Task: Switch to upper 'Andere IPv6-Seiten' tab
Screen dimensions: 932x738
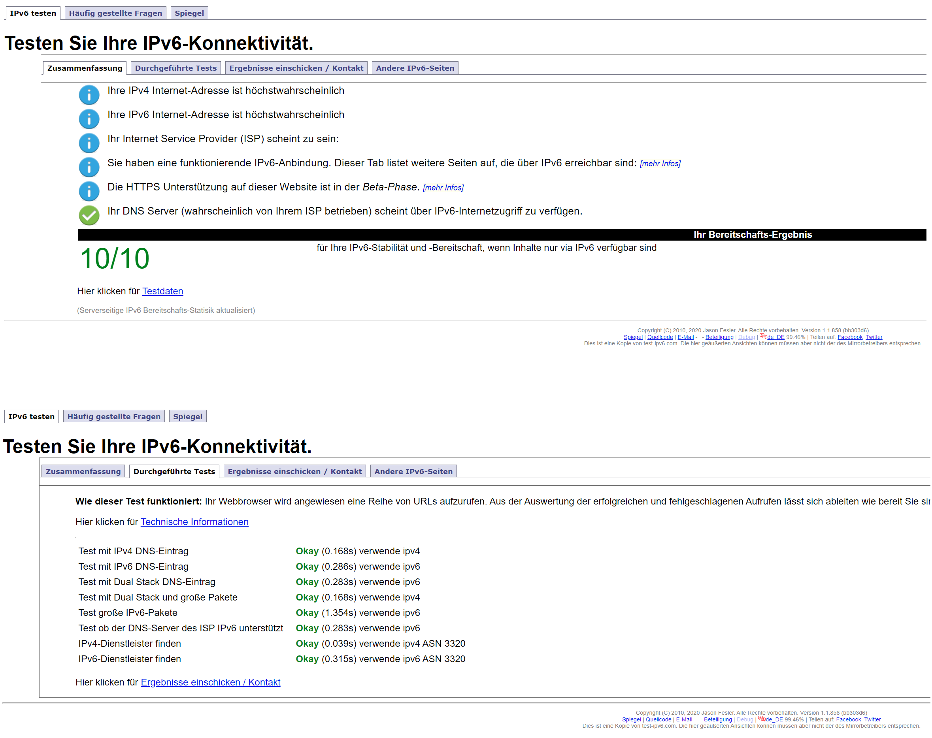Action: tap(415, 68)
